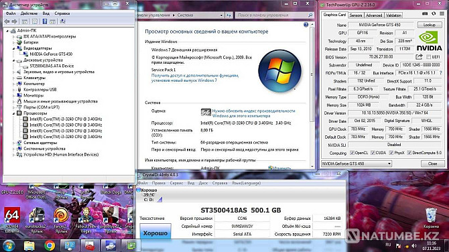Click the volume speaker tray icon

pos(414,246)
